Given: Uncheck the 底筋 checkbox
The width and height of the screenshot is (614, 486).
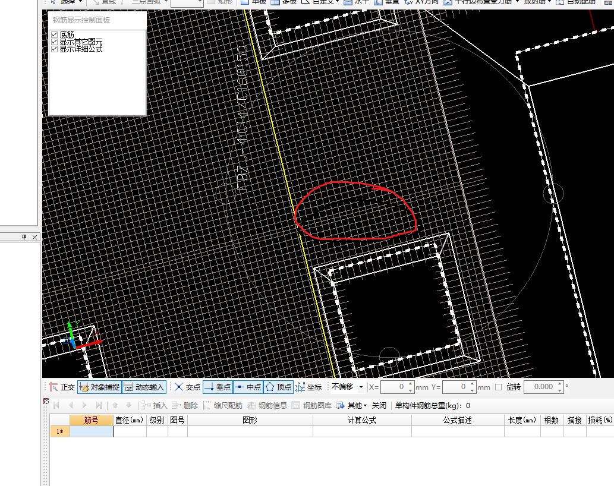Looking at the screenshot, I should [55, 34].
